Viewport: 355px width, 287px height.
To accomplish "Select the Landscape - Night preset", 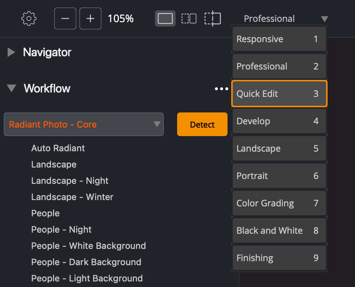I will [x=70, y=181].
